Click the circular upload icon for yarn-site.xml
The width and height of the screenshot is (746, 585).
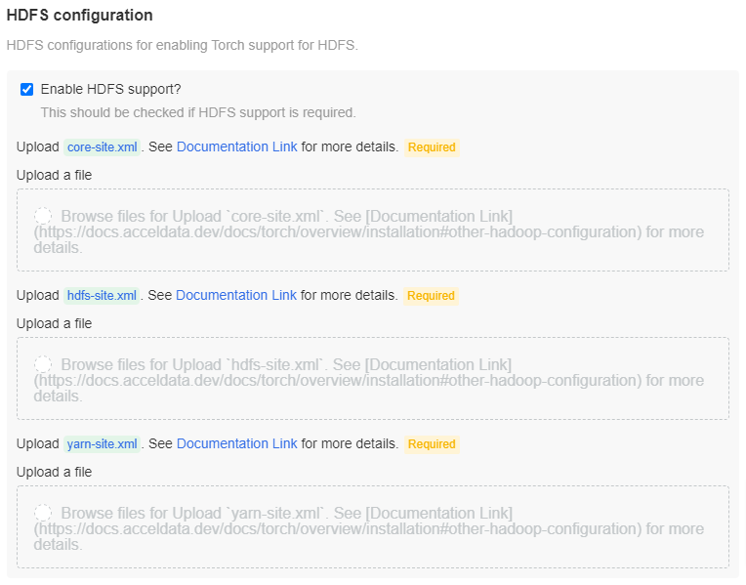pyautogui.click(x=44, y=513)
